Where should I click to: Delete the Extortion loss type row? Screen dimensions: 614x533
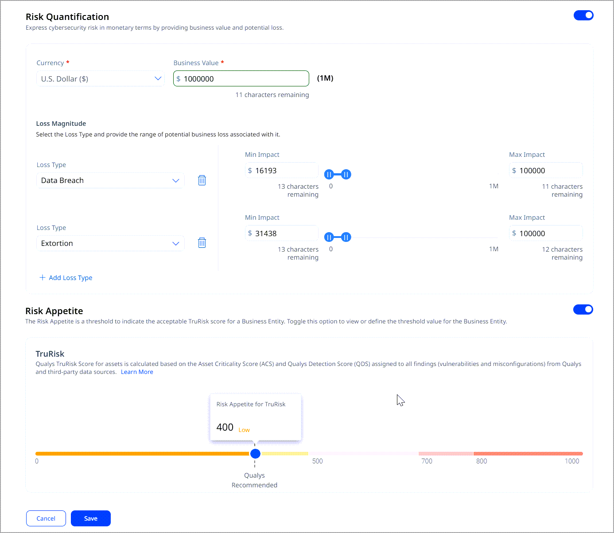(x=202, y=243)
